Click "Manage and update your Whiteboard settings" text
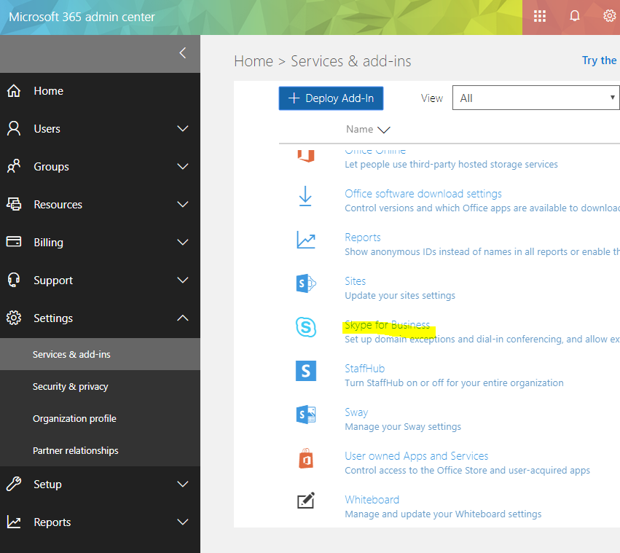The width and height of the screenshot is (620, 553). [443, 514]
